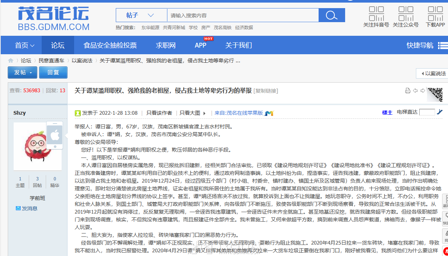Click the home icon in the breadcrumb
Viewport: 448px width, 256px height.
11,61
